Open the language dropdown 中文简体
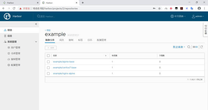This screenshot has width=208, height=110. (x=178, y=16)
